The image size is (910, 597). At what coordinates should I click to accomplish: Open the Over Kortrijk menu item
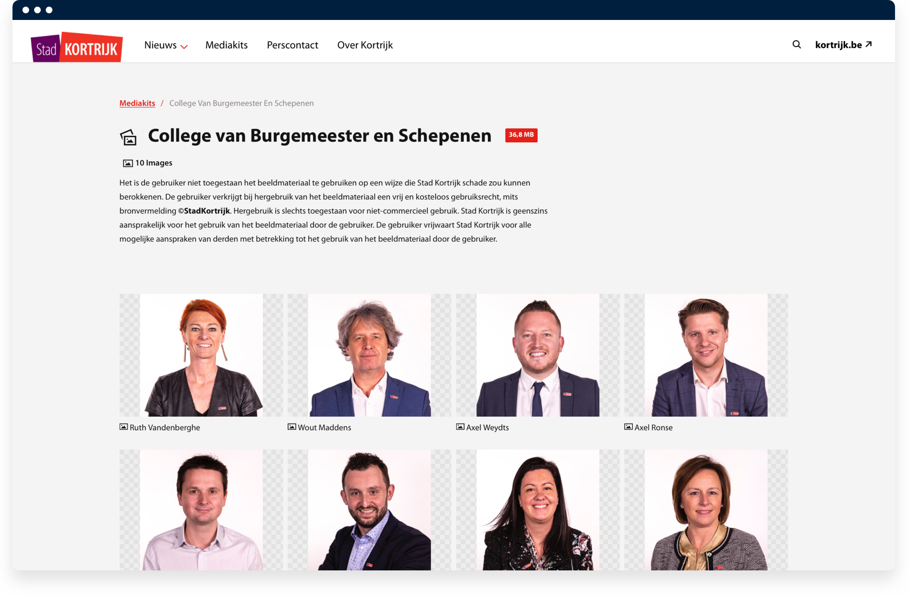point(365,45)
